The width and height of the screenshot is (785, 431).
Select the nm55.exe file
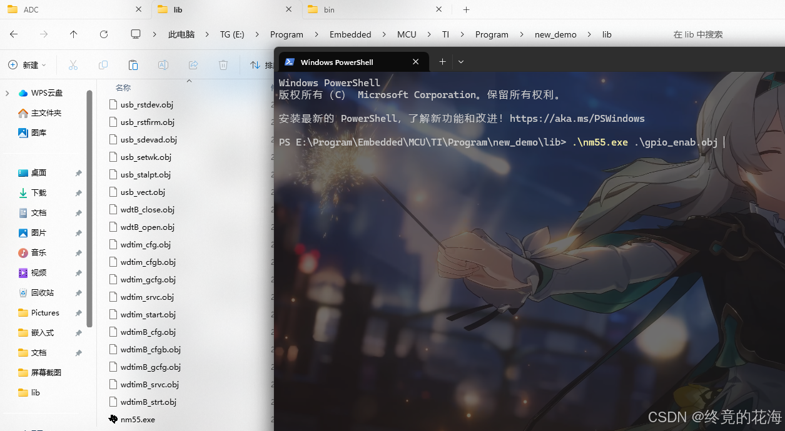pyautogui.click(x=132, y=419)
